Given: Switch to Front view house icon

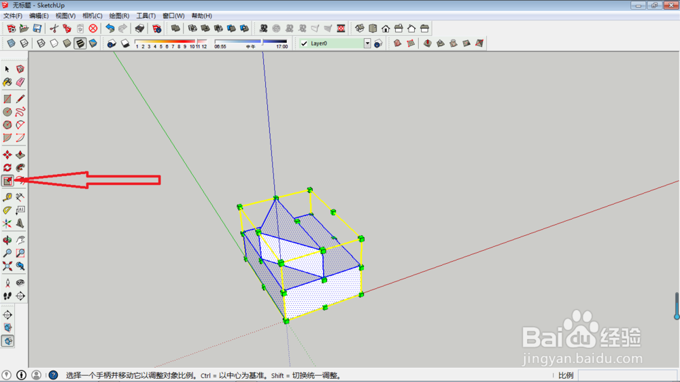Looking at the screenshot, I should [386, 29].
